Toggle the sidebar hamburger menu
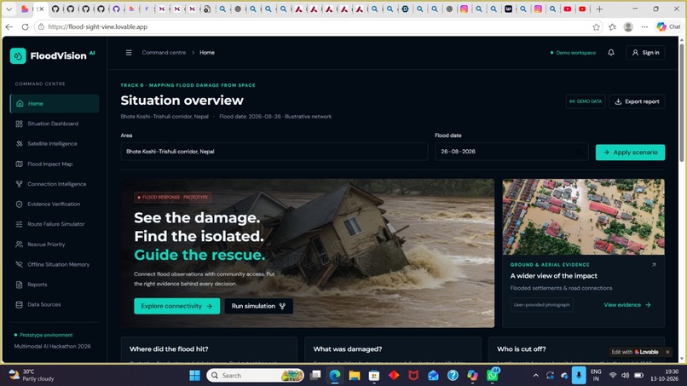Viewport: 687px width, 386px height. (129, 53)
